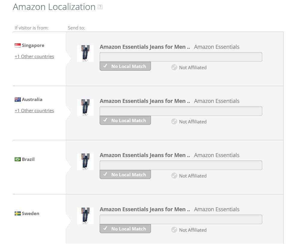The width and height of the screenshot is (301, 244).
Task: Open jeans product title in Singapore row
Action: [x=145, y=47]
